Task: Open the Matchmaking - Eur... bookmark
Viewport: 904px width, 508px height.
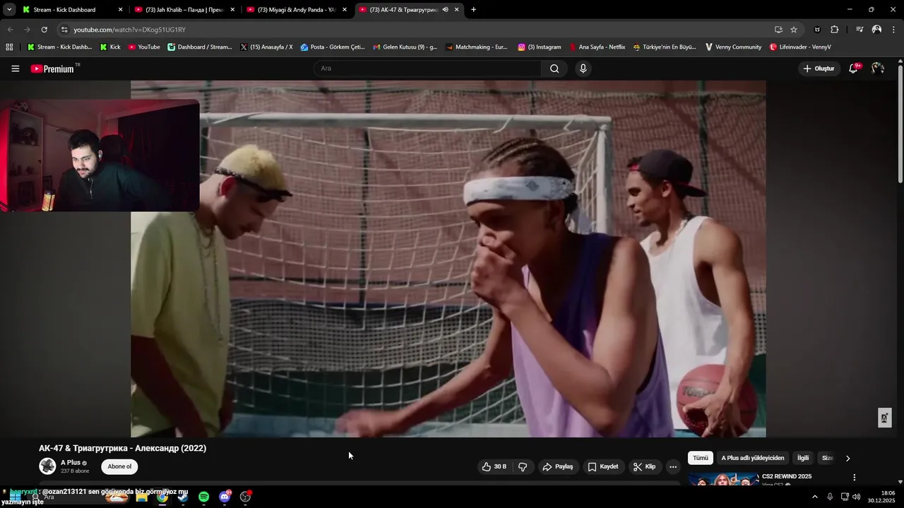Action: pos(477,47)
